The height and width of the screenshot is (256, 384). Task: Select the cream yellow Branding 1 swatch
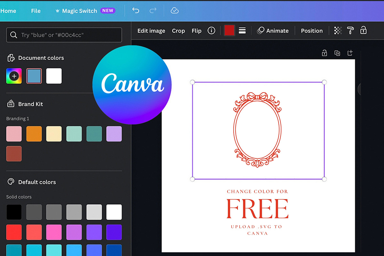[54, 134]
